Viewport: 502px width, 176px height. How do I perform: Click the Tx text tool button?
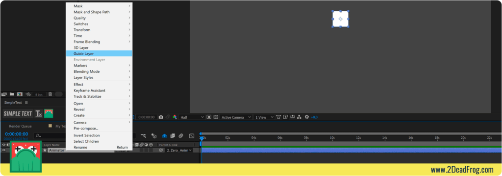point(39,113)
